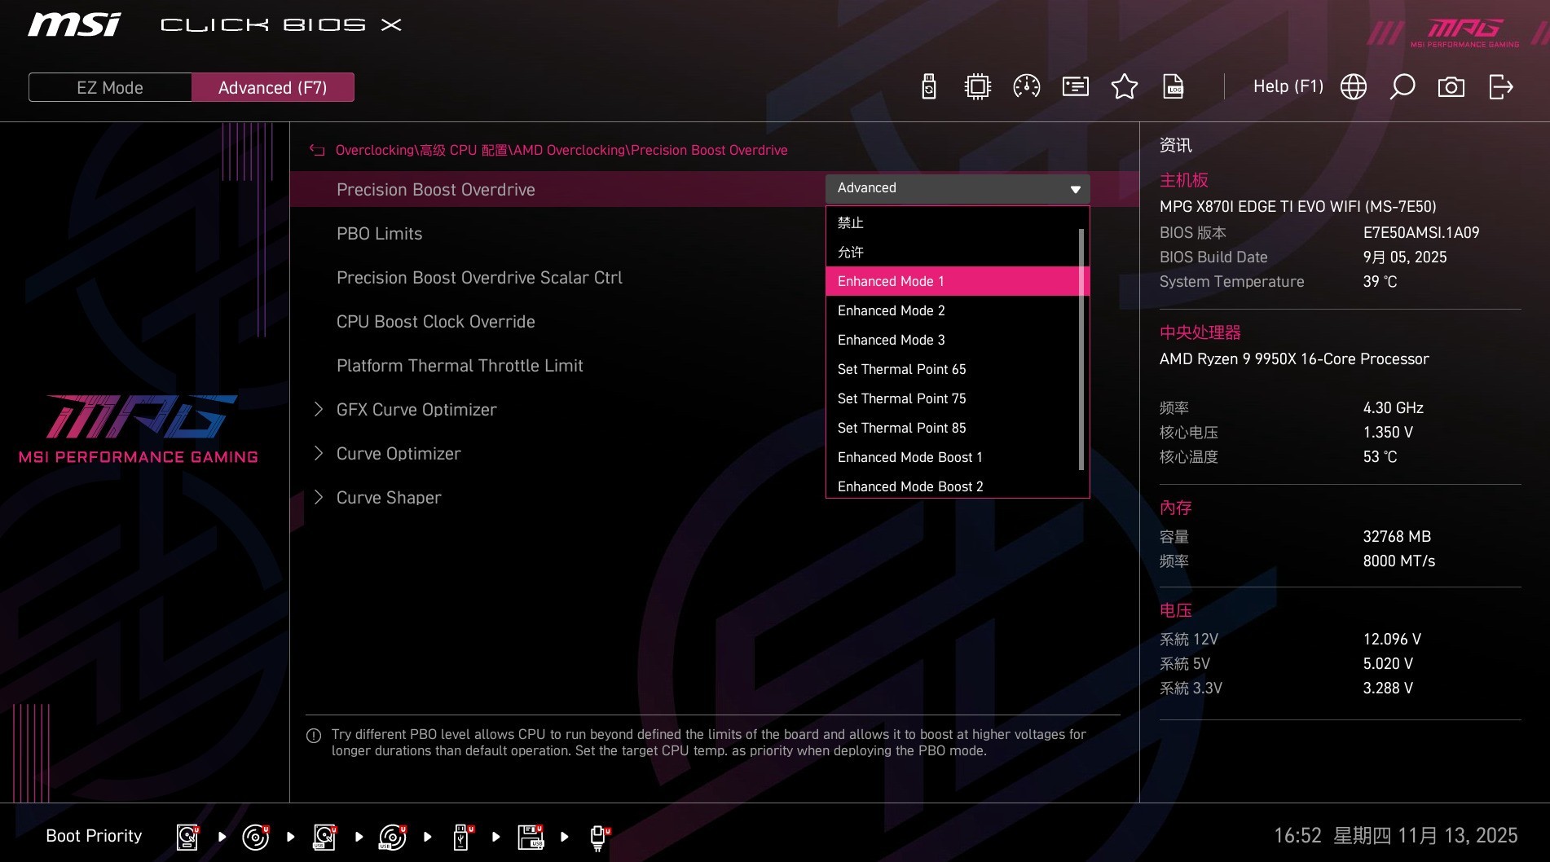Switch to the Advanced (F7) tab
1550x862 pixels.
pos(273,87)
